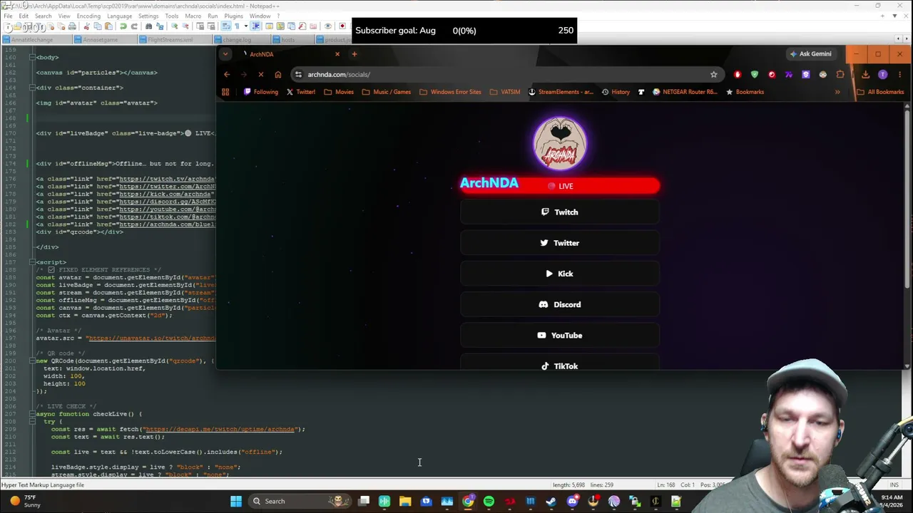
Task: Open the browser apps grid shortcut
Action: pyautogui.click(x=225, y=92)
